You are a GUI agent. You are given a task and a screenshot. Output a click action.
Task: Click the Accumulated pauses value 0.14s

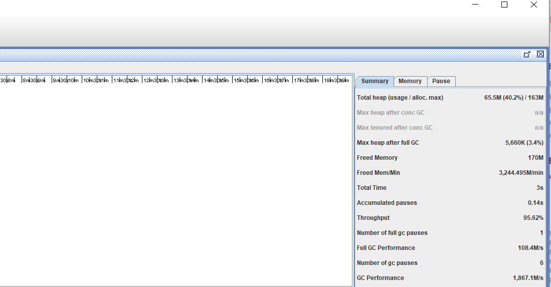coord(535,203)
